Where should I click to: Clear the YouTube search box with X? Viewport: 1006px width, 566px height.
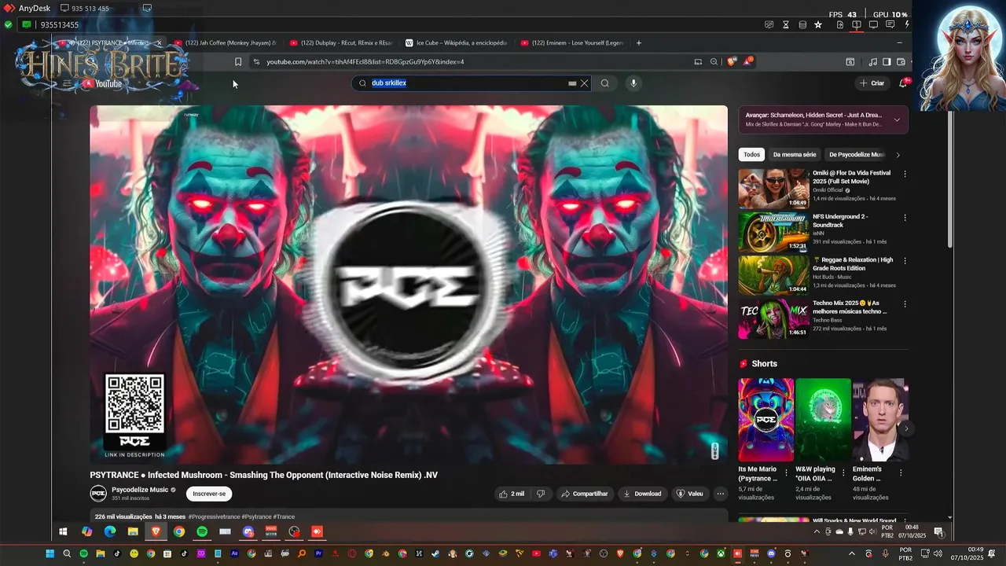point(584,83)
